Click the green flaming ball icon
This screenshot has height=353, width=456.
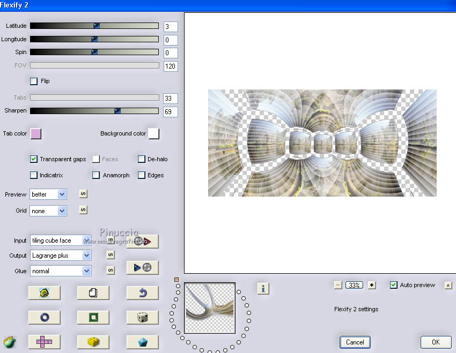point(10,342)
